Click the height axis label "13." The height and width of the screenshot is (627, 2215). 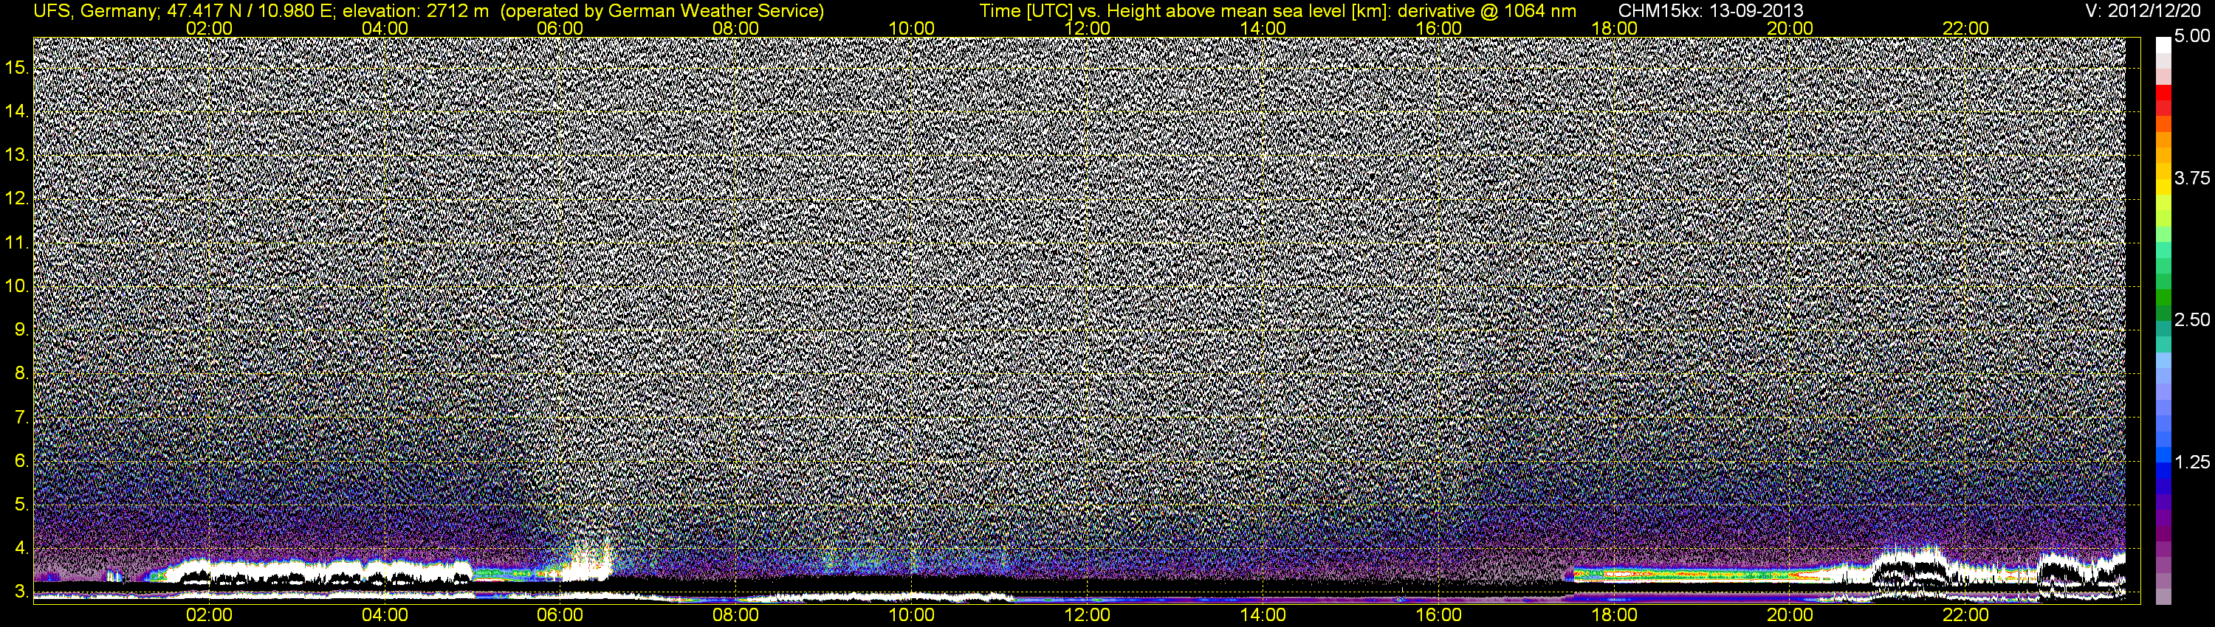click(18, 156)
